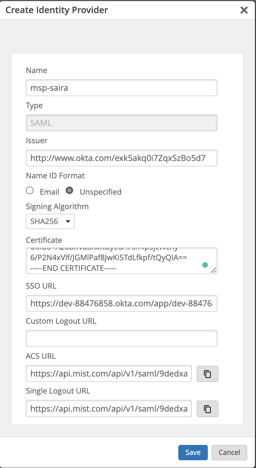Save the identity provider

pos(193,452)
